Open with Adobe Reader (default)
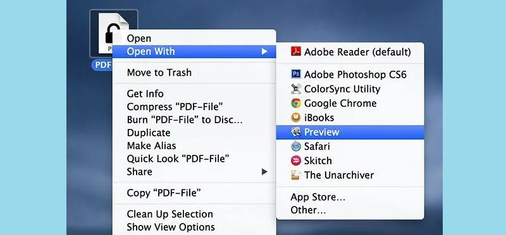 (x=350, y=52)
